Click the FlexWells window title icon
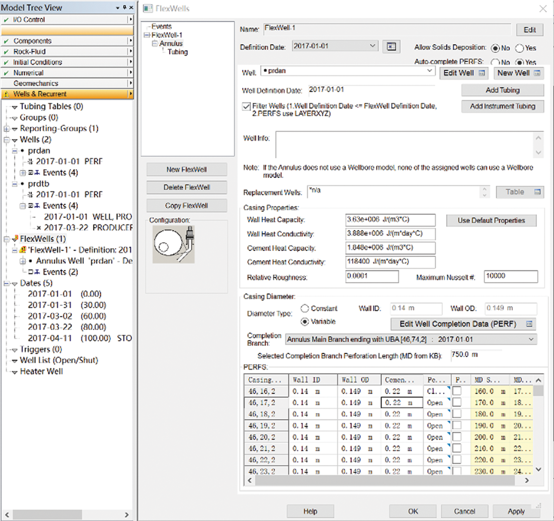 coord(148,9)
